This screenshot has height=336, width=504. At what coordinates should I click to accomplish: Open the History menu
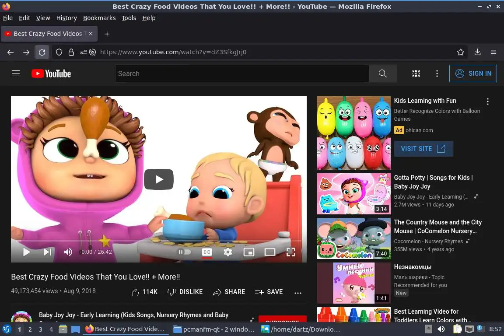(x=66, y=18)
